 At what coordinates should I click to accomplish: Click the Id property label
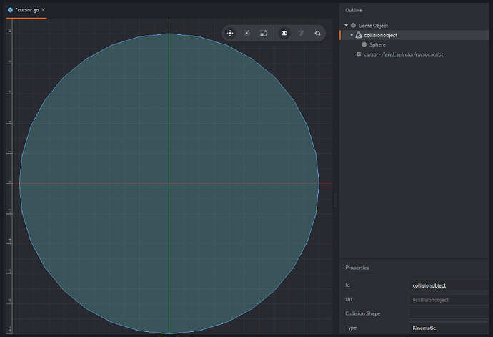pos(347,285)
